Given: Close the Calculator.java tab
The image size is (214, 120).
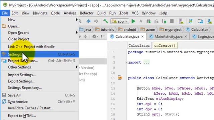Looking at the screenshot, I should pos(142,36).
